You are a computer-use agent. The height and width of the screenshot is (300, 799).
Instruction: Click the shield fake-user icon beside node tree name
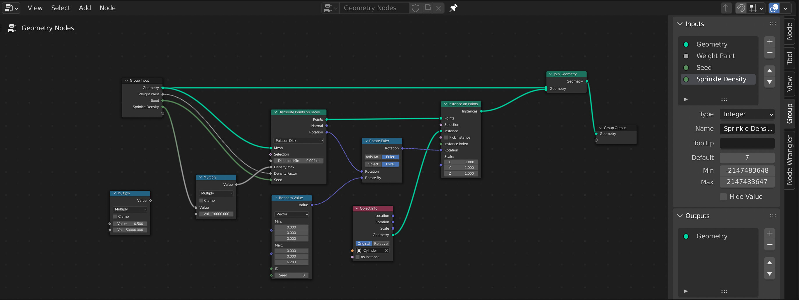(x=416, y=8)
